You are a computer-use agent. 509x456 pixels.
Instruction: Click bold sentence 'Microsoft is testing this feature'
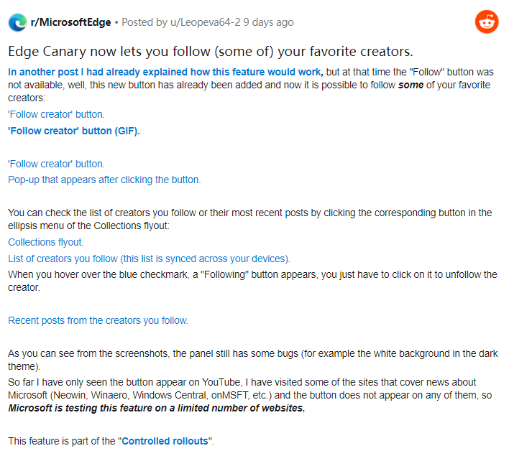point(157,409)
